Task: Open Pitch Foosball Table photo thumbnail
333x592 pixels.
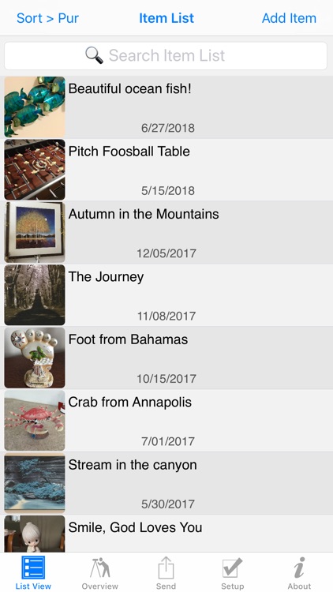Action: [x=35, y=170]
